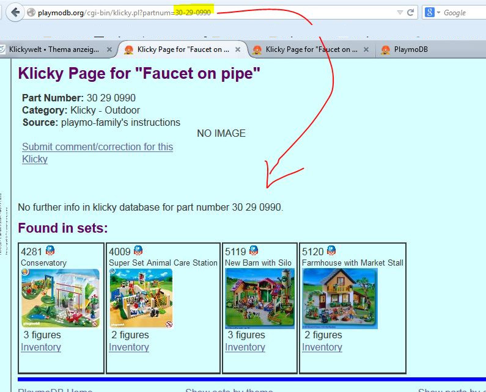Open the URL history dropdown arrow

tap(400, 12)
